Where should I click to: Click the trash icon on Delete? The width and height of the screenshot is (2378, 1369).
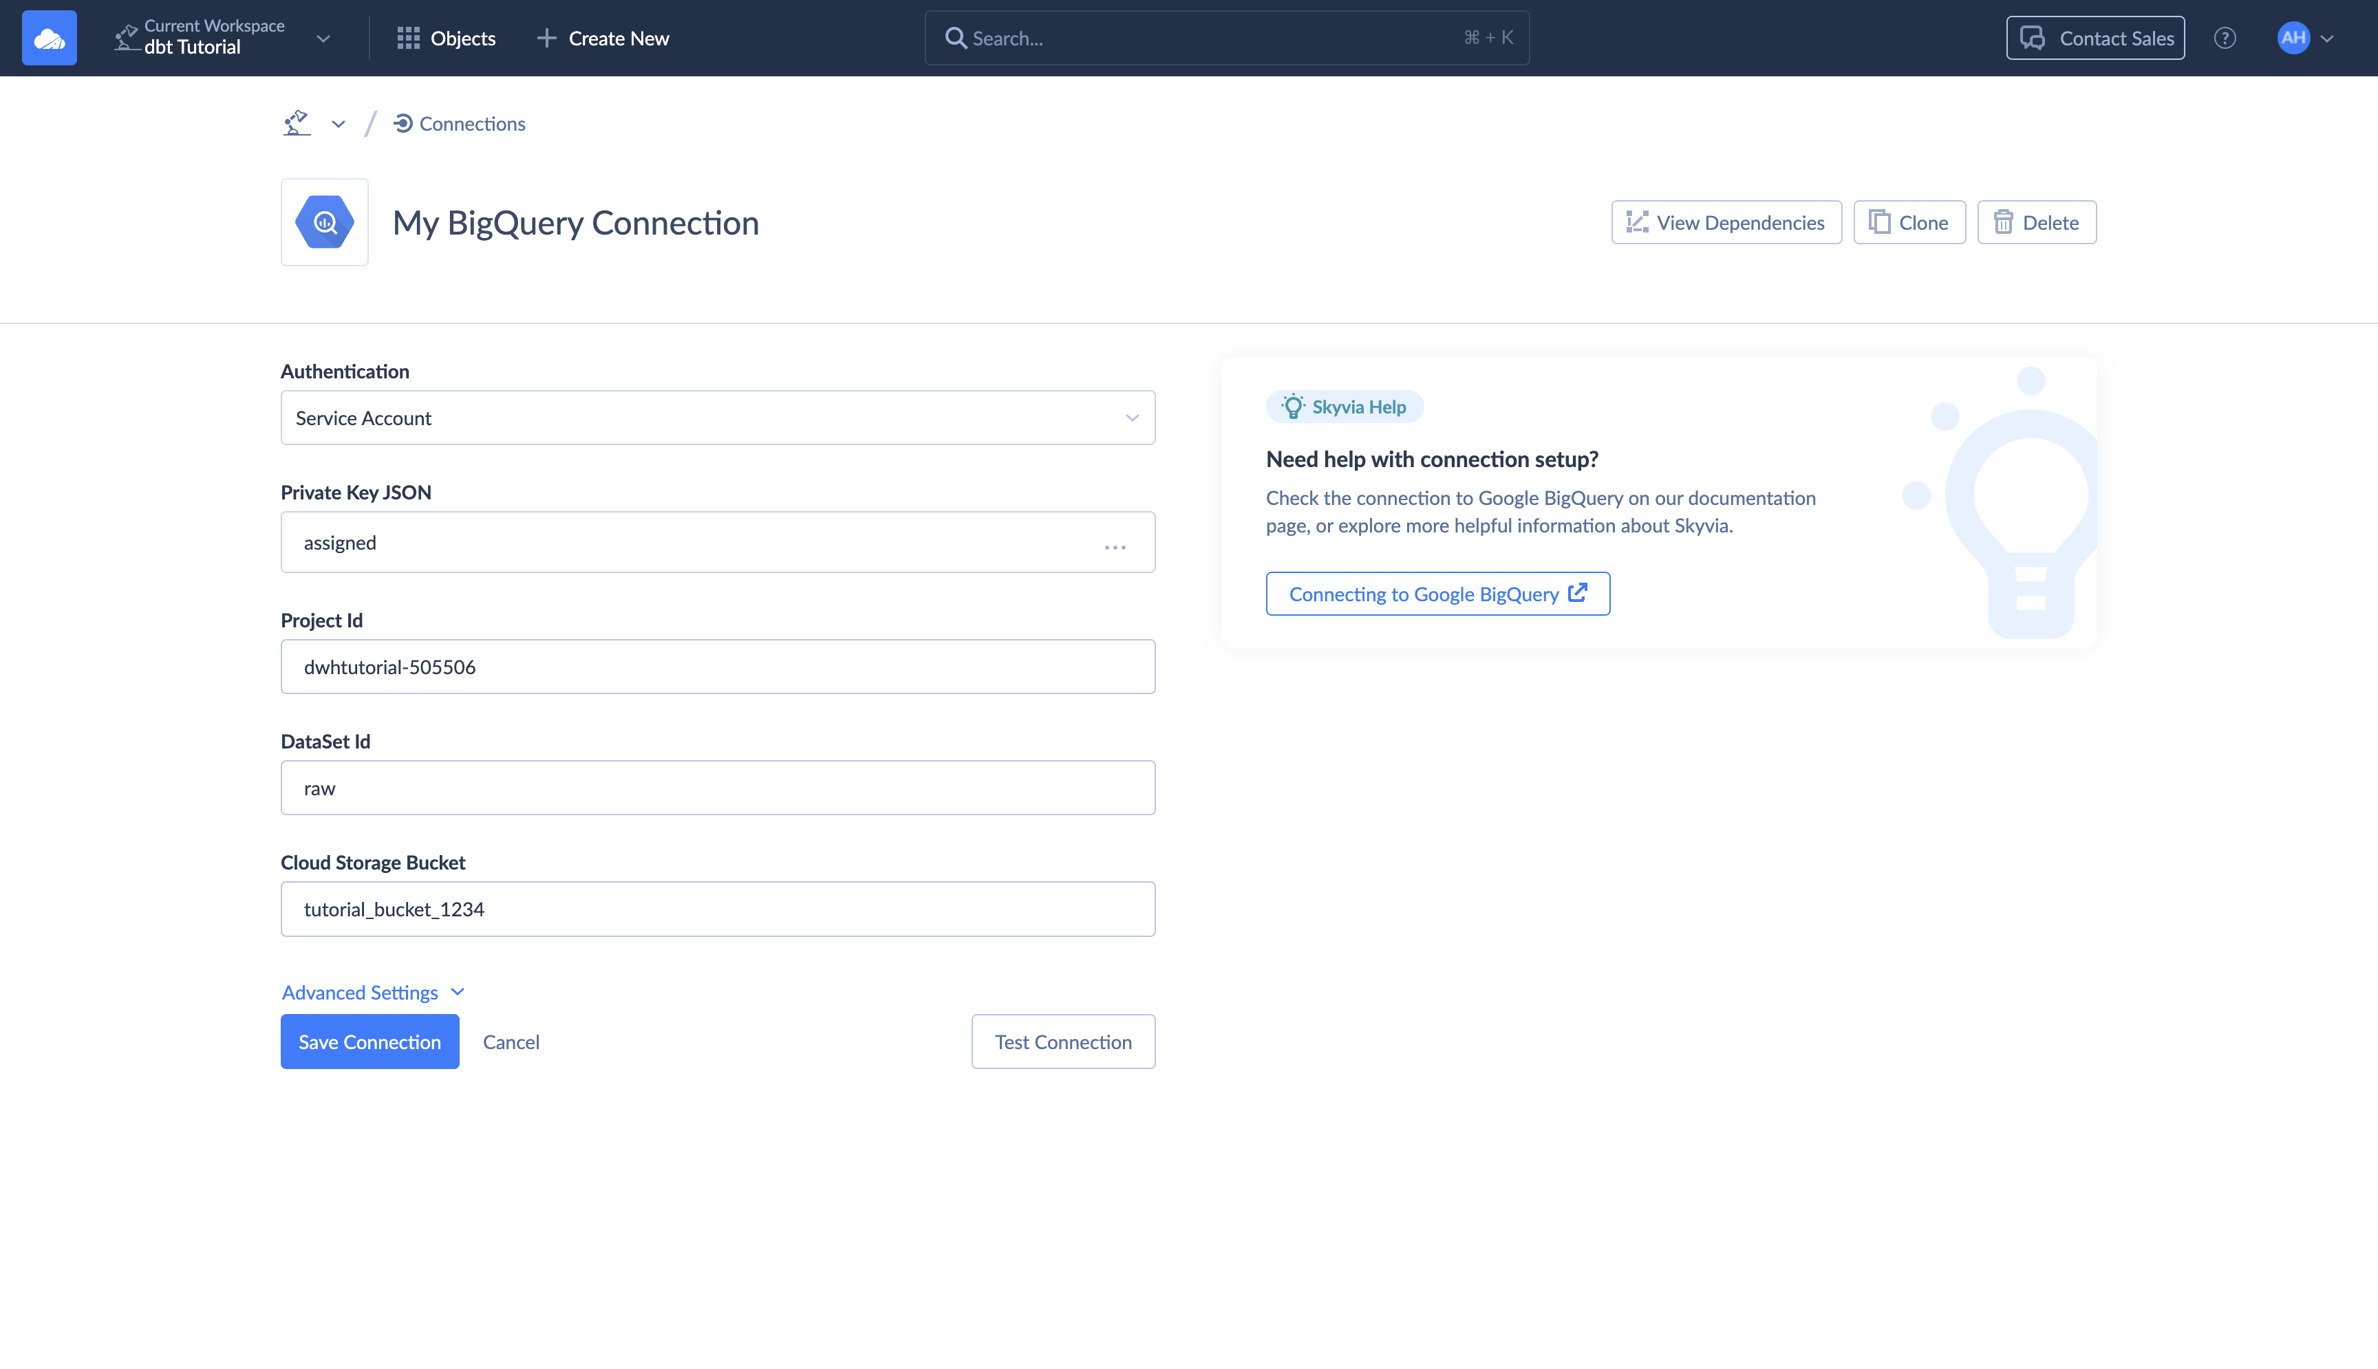pyautogui.click(x=2004, y=222)
